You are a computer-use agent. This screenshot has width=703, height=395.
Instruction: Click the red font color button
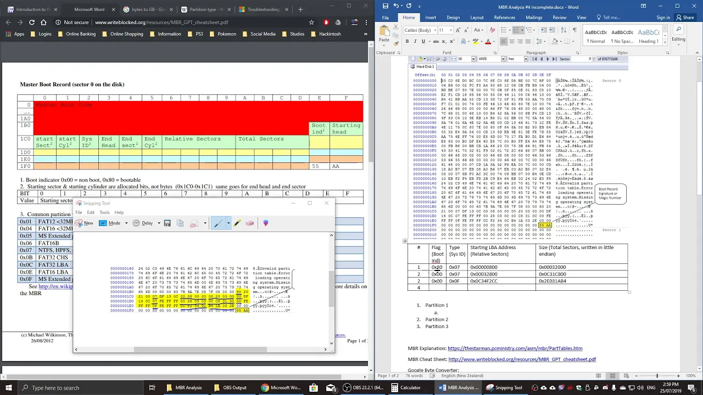pos(488,42)
